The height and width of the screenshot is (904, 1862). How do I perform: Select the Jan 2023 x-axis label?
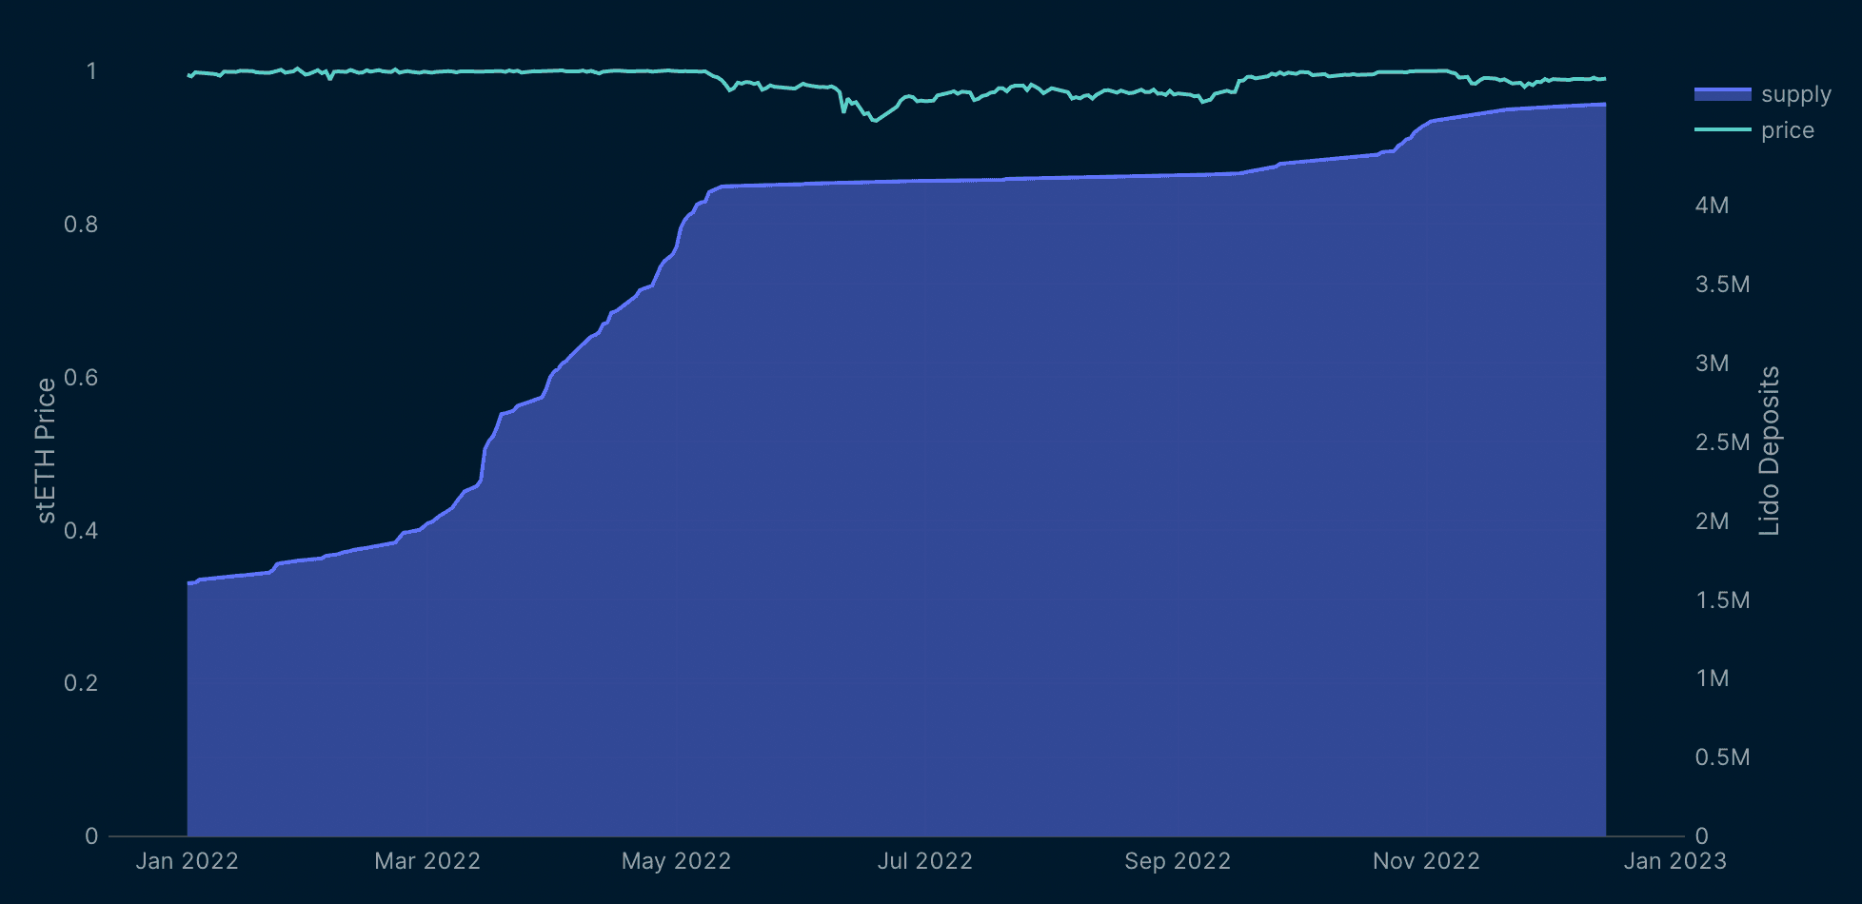[x=1674, y=861]
